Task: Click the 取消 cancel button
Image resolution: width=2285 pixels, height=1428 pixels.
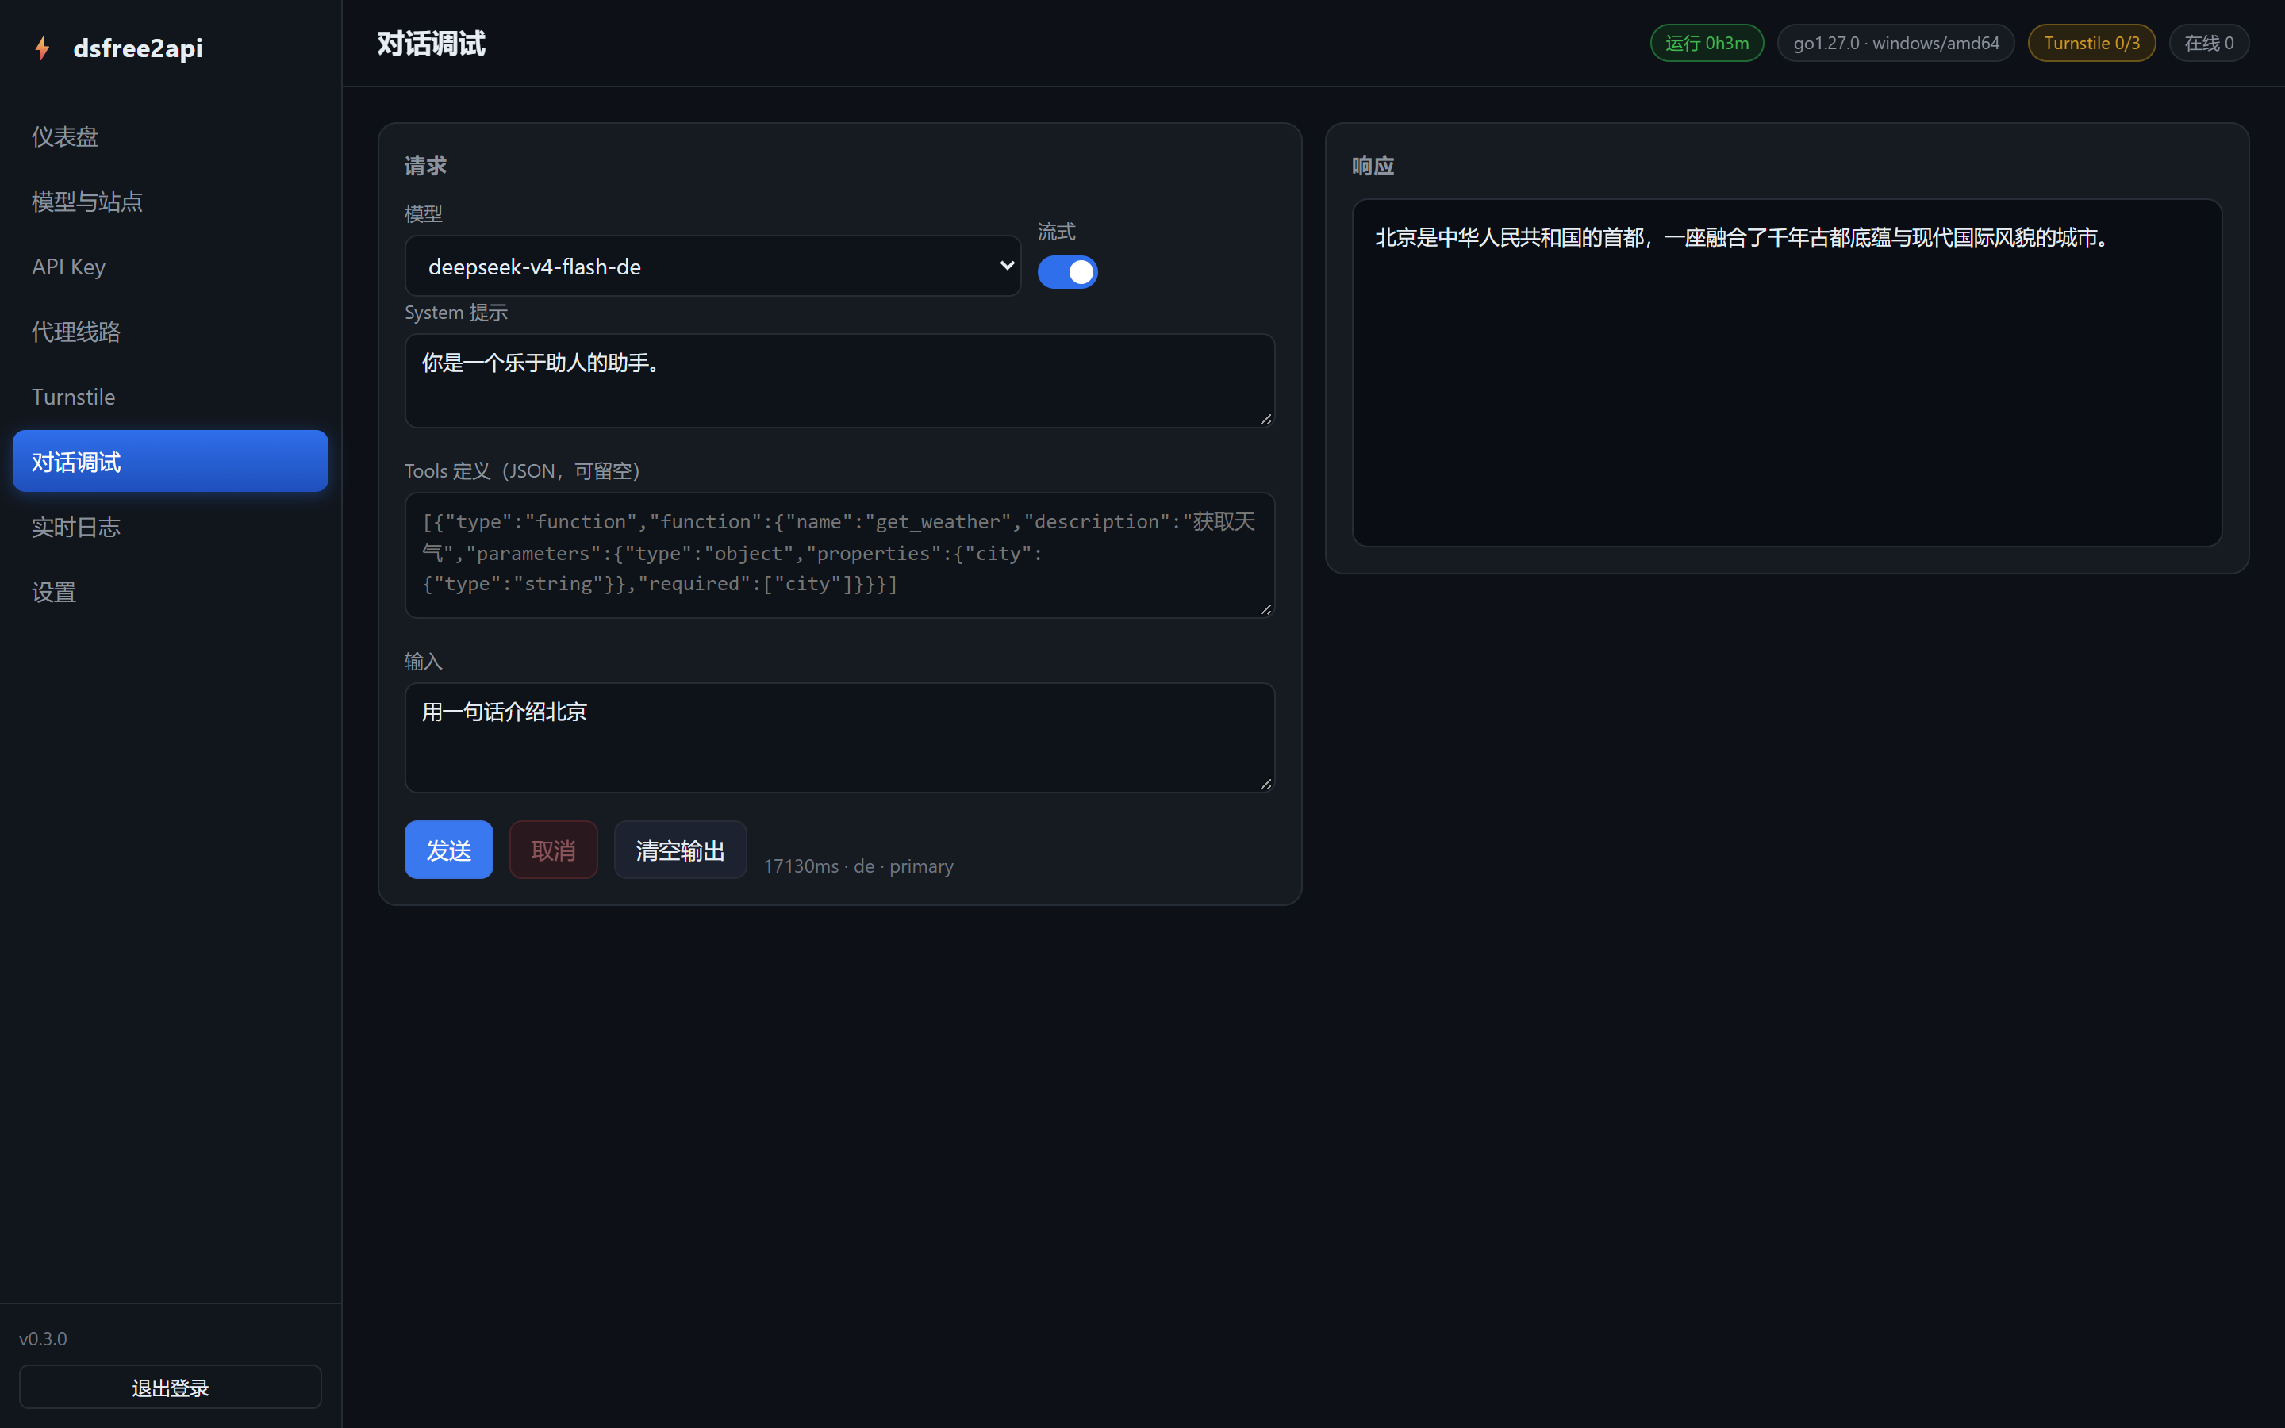Action: 553,850
